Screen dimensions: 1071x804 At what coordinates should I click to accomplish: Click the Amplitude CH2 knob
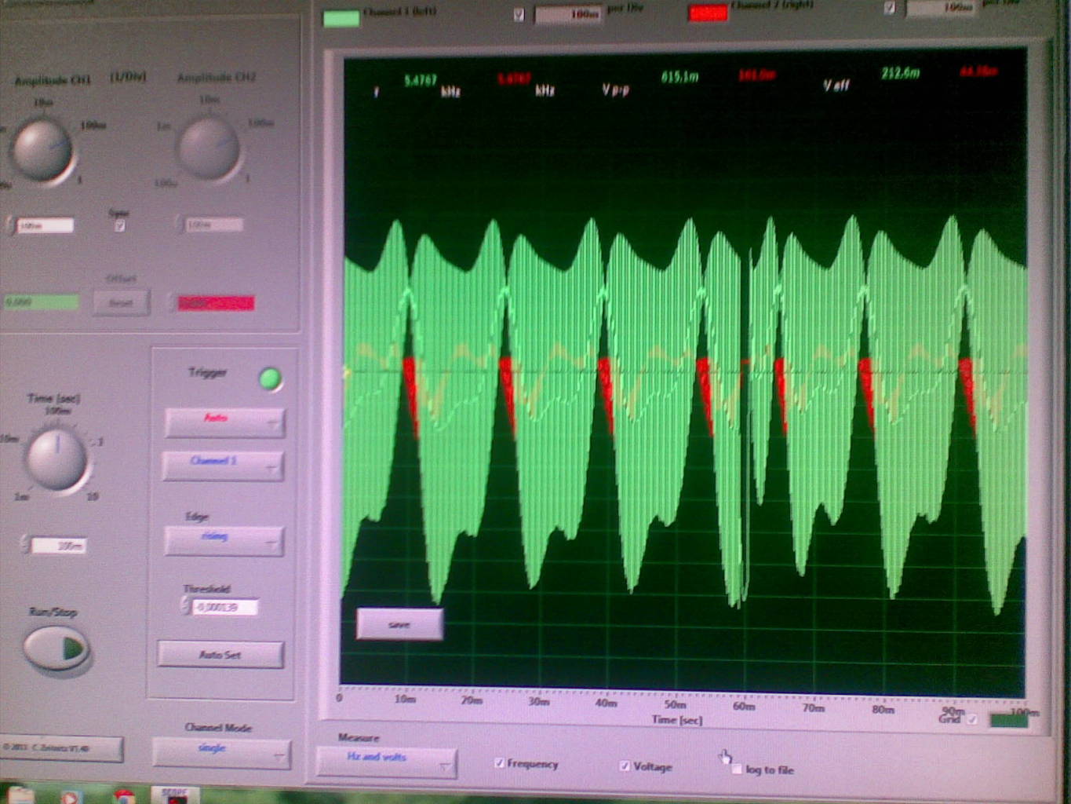point(209,148)
